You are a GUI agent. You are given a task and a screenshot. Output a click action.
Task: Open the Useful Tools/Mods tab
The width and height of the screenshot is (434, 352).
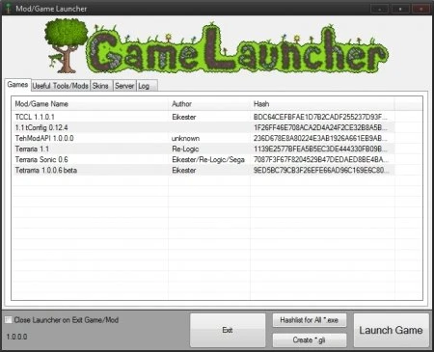[x=61, y=86]
